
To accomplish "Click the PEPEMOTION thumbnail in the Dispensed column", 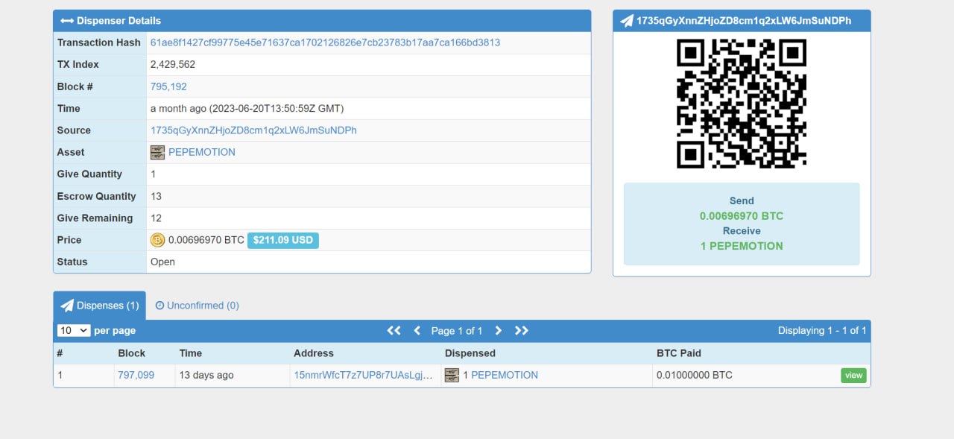I will click(452, 375).
